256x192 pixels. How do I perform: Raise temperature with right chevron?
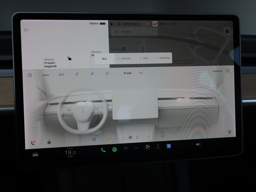79,152
